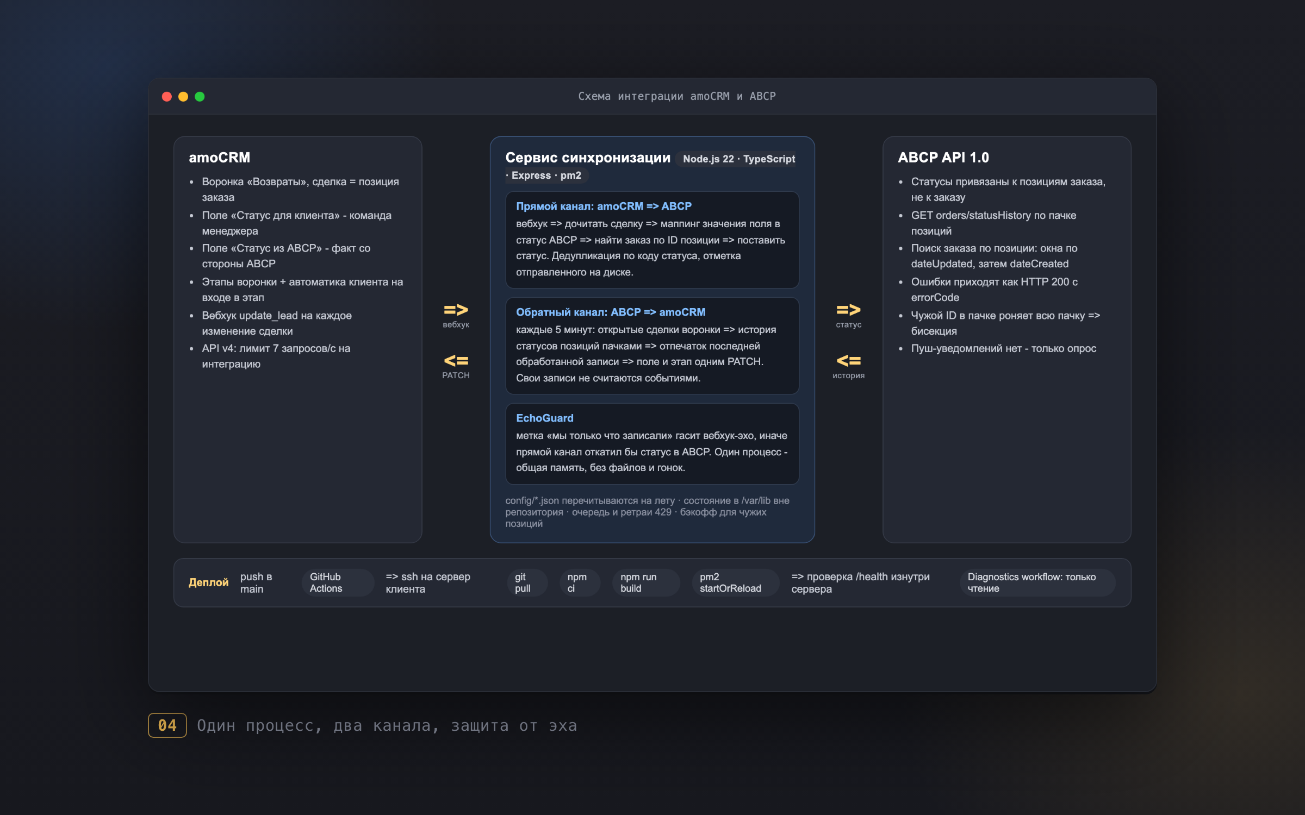Click the «EchoGuard» block title
Viewport: 1305px width, 815px height.
pos(545,418)
